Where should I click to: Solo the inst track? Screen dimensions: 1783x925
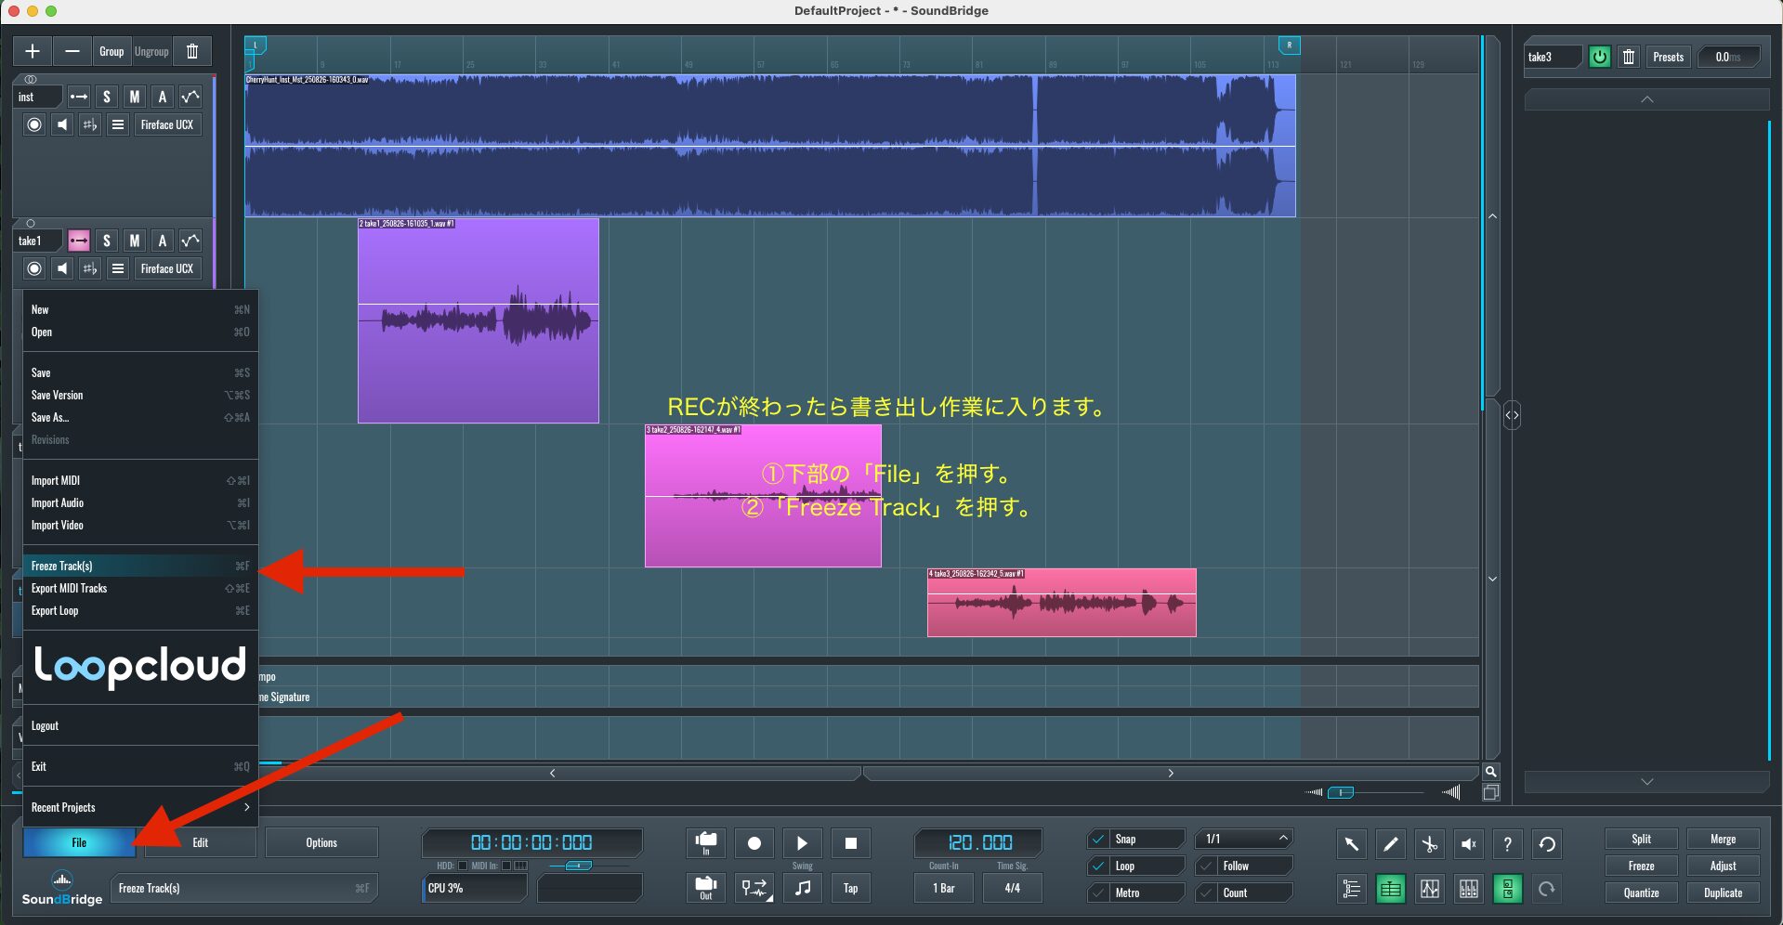pos(107,97)
